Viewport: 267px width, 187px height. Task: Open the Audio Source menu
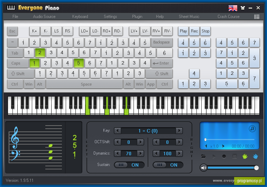point(44,17)
